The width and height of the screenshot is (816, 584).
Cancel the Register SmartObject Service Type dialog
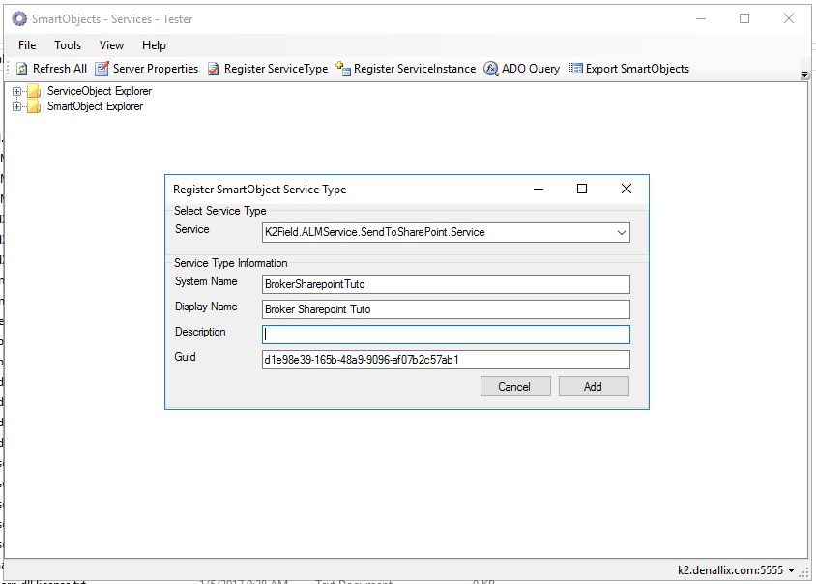pos(515,386)
